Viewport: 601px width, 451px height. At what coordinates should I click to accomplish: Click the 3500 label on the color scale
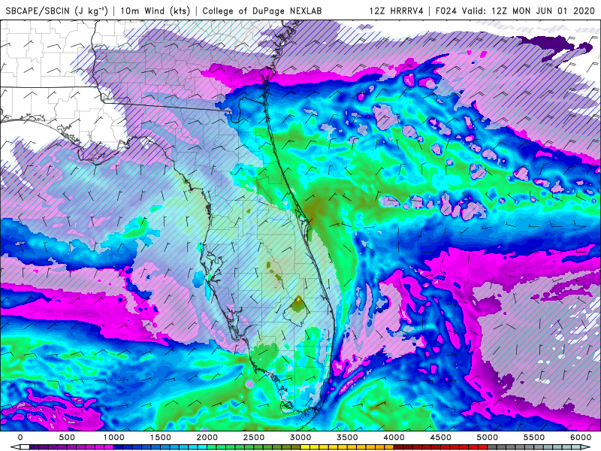tap(348, 437)
